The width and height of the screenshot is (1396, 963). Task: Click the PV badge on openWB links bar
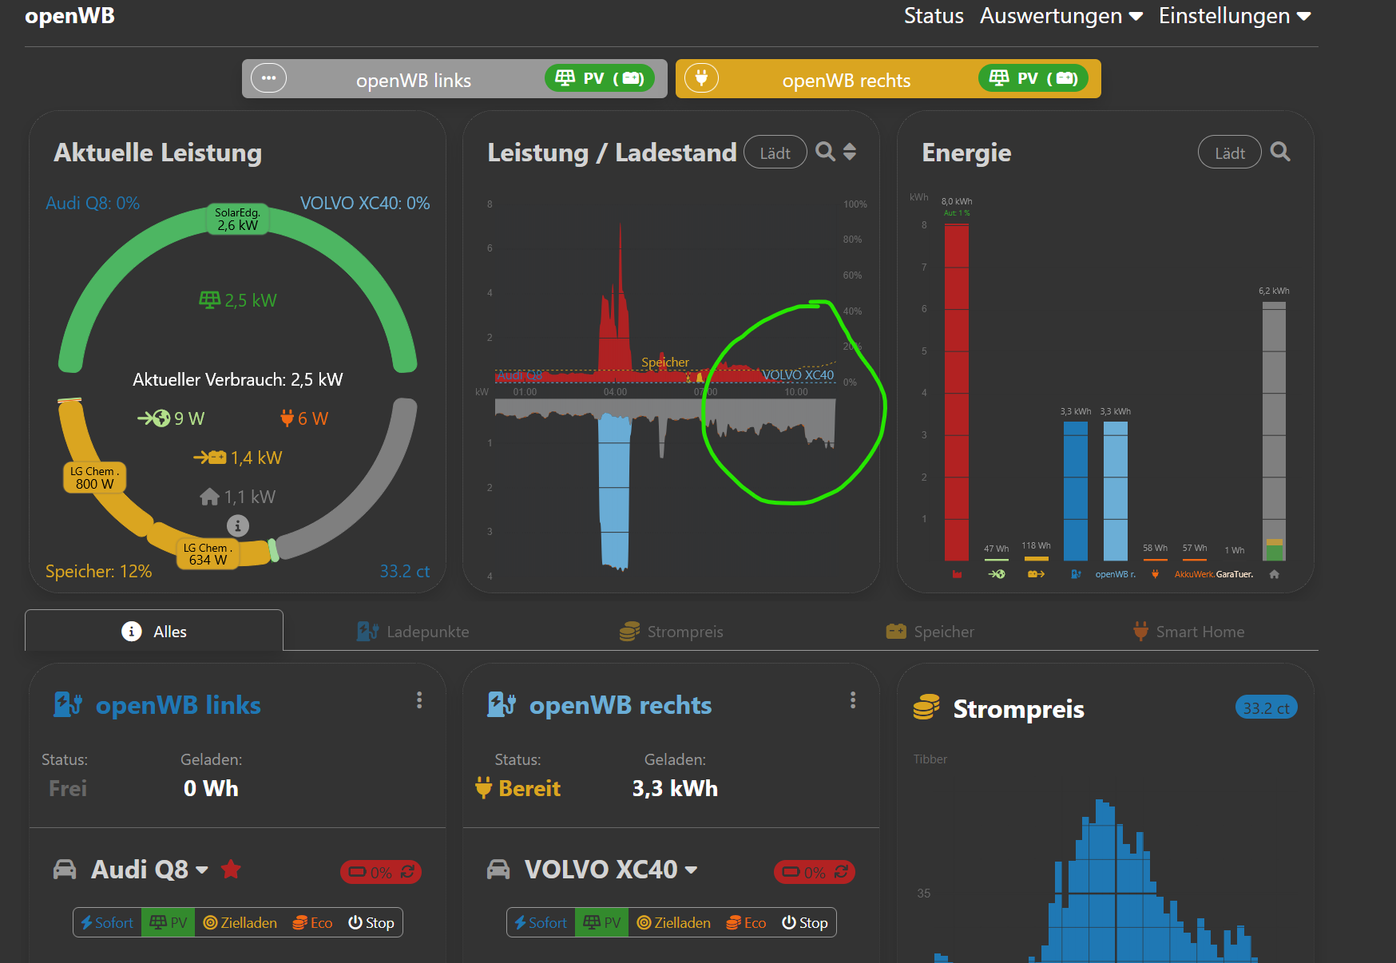tap(600, 78)
